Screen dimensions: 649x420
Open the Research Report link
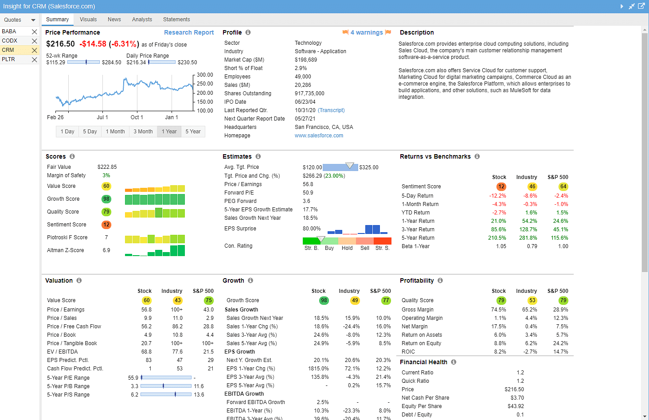click(x=189, y=32)
